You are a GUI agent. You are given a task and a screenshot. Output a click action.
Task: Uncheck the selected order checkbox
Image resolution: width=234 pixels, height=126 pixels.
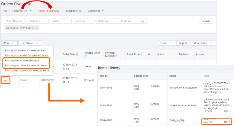click(x=5, y=80)
